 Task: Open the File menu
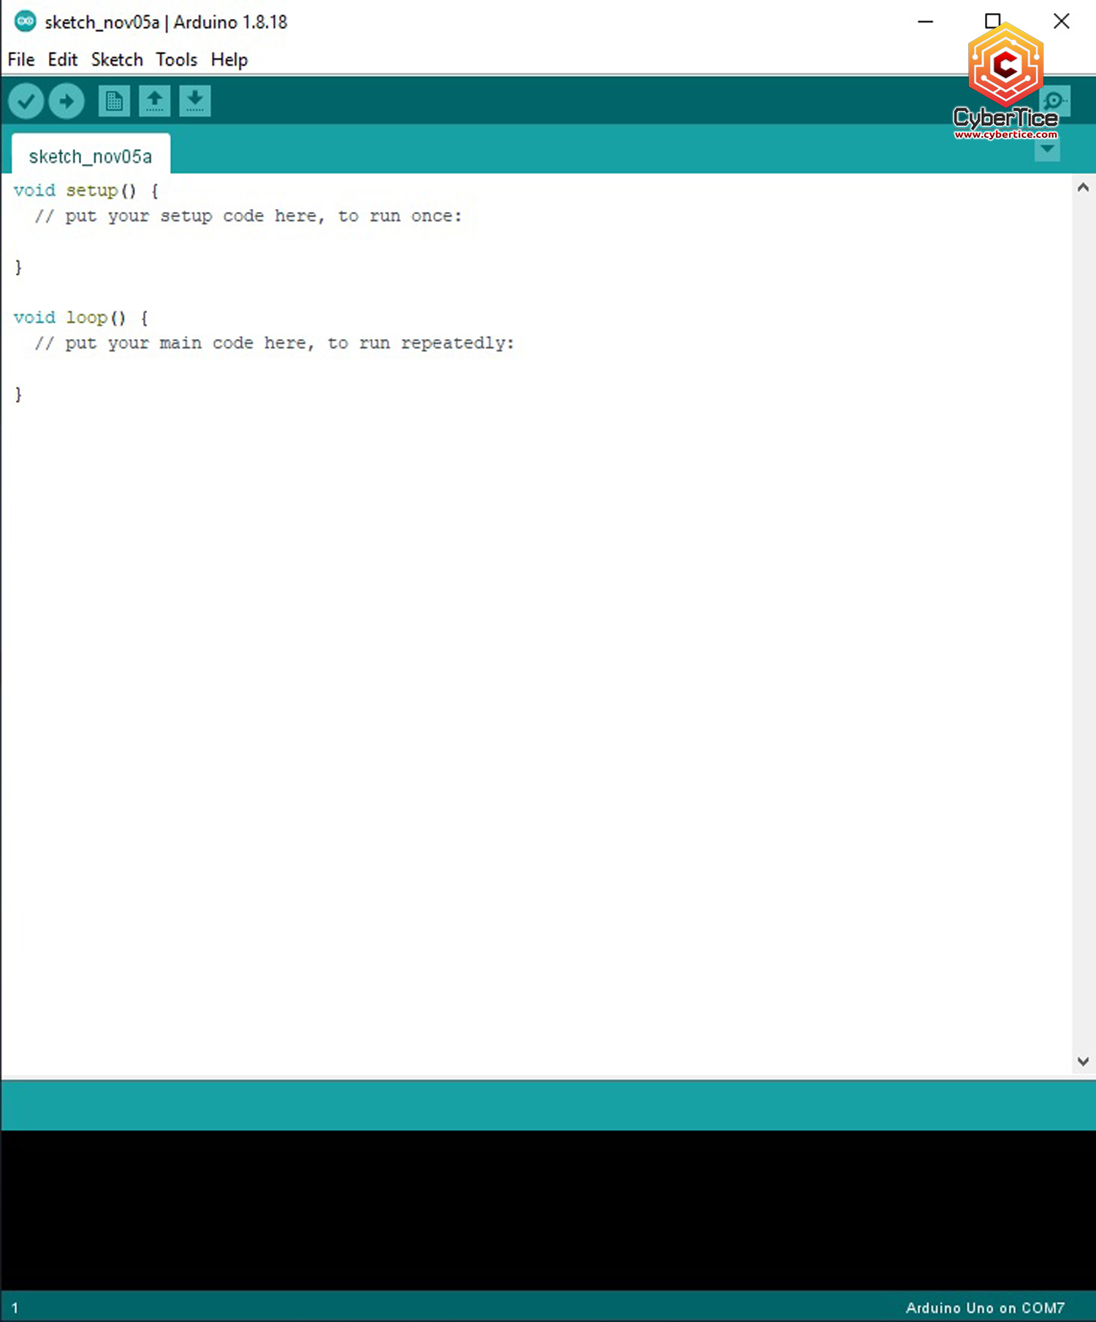[x=21, y=60]
